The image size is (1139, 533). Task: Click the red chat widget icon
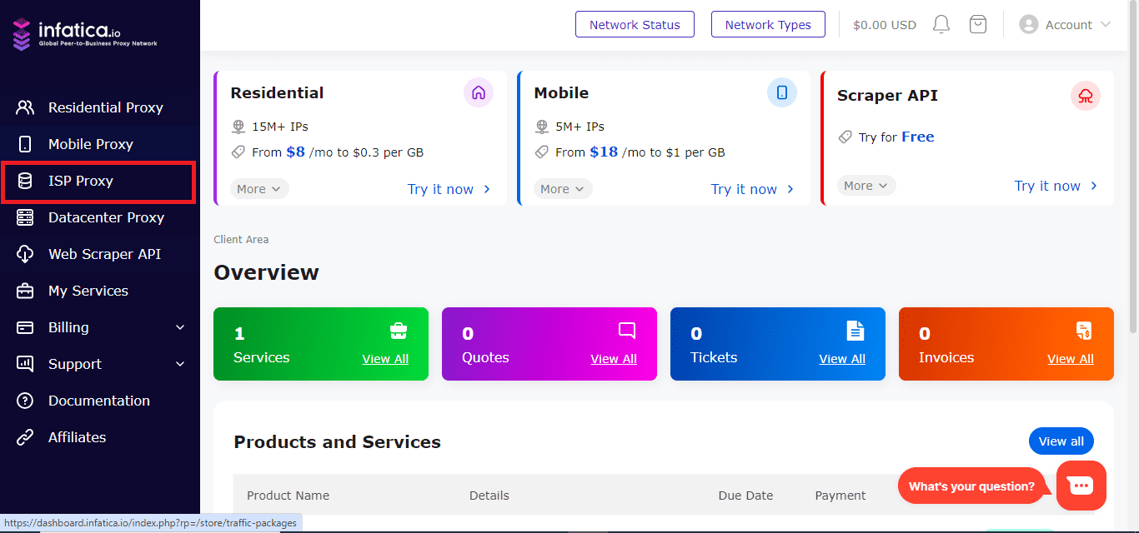[x=1081, y=486]
